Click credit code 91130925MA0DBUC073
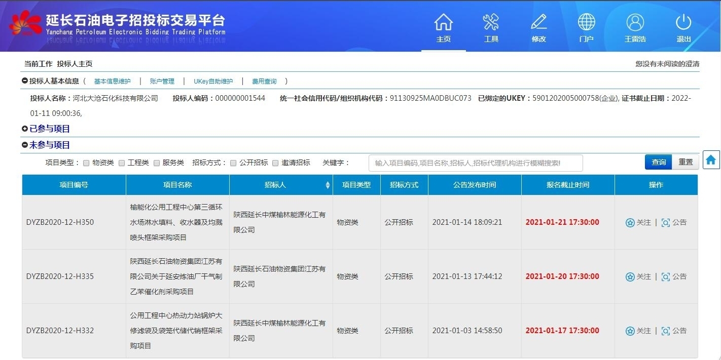 point(430,98)
